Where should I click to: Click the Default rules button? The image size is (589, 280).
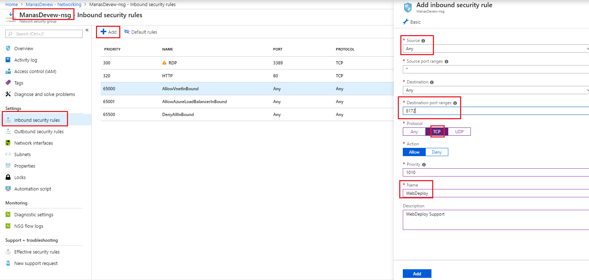point(141,32)
